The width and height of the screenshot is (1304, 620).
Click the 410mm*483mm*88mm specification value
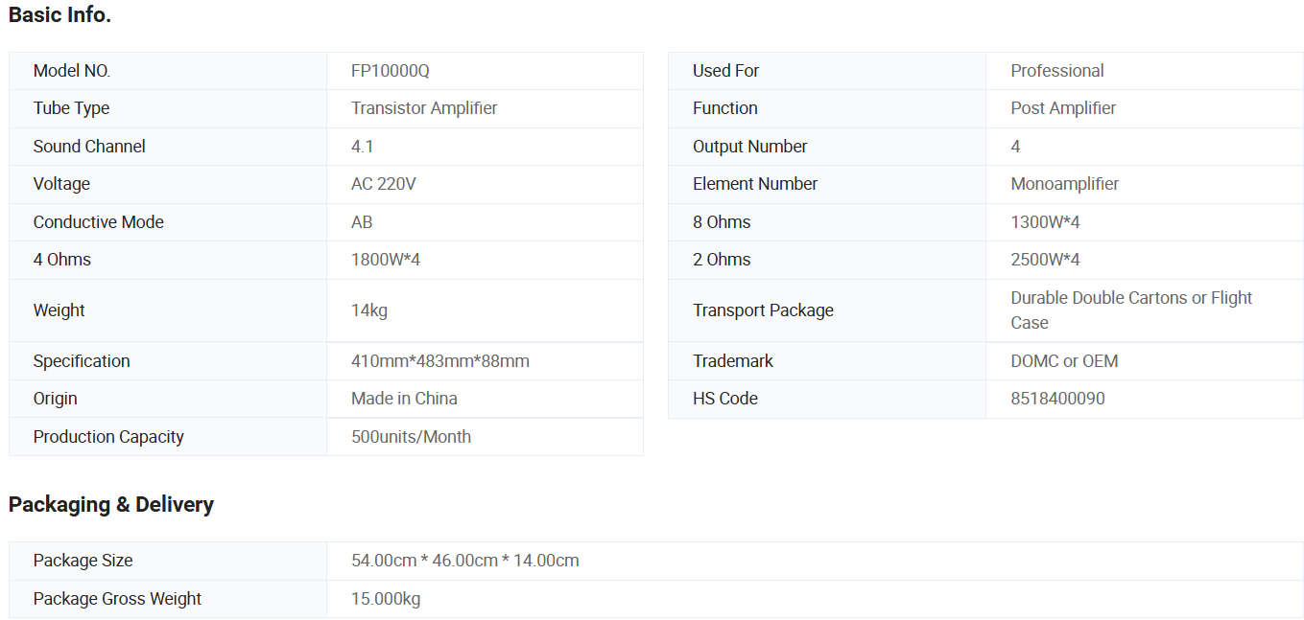point(440,361)
